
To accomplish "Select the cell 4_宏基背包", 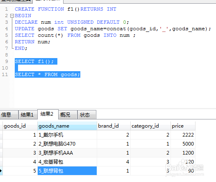I will click(x=67, y=162).
